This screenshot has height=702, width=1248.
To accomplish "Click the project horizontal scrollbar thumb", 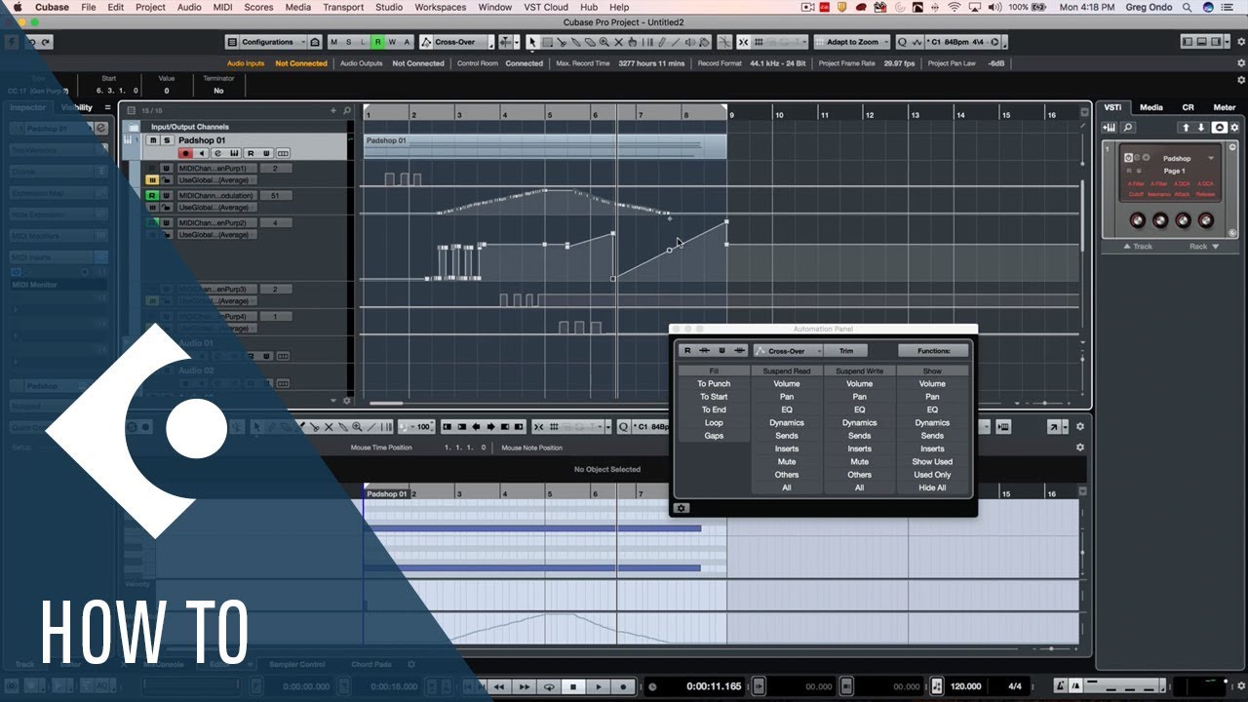I will tap(386, 403).
